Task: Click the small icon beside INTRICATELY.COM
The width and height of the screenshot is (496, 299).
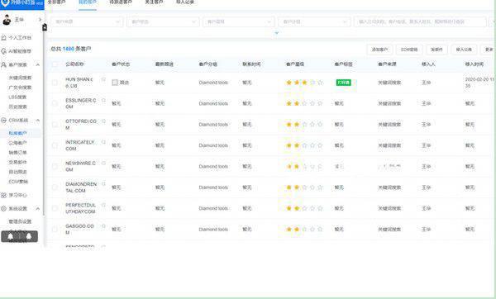Action: pos(103,142)
